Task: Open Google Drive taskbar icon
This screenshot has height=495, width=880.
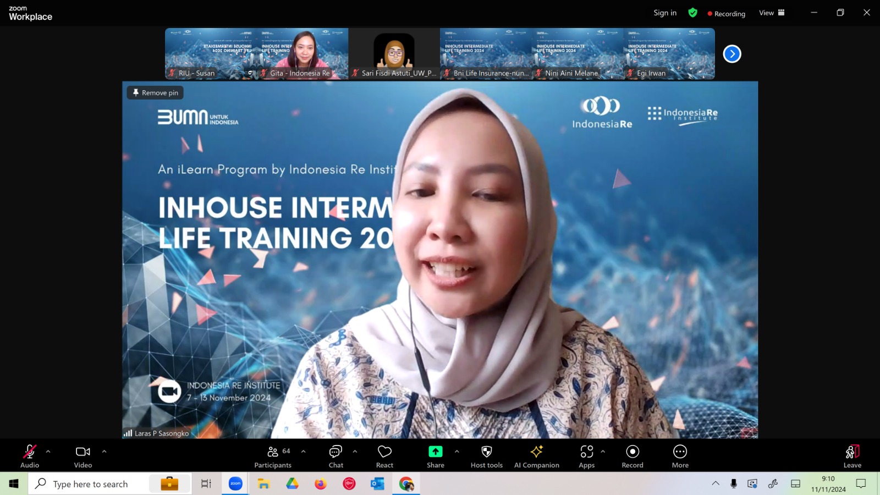Action: 292,484
